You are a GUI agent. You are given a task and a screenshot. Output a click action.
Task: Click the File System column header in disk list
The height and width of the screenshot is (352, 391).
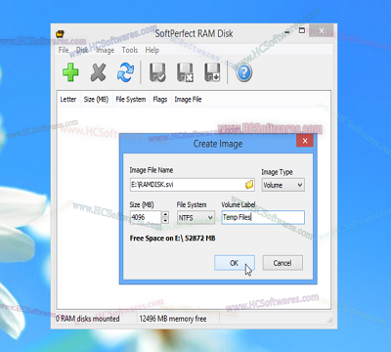pos(131,100)
